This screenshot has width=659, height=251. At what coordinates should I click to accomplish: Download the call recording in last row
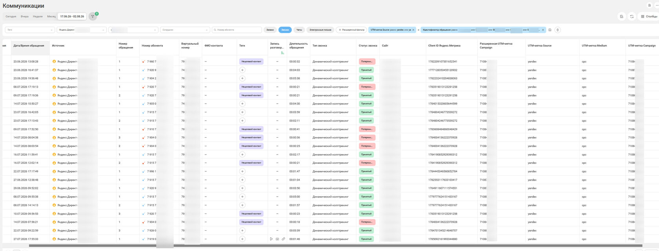[x=277, y=239]
